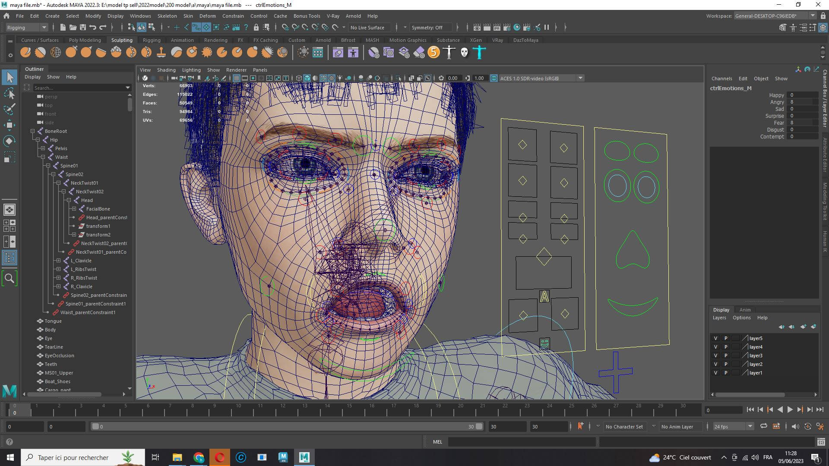Activate the Rotate tool in toolbox

pos(9,141)
